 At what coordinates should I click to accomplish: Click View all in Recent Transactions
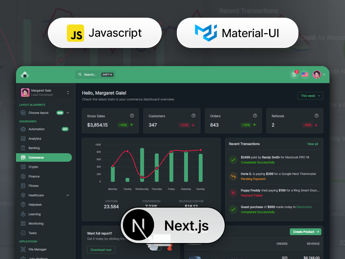[x=312, y=144]
